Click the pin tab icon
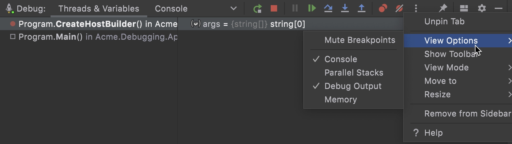Screen dimensions: 512x144 [443, 8]
